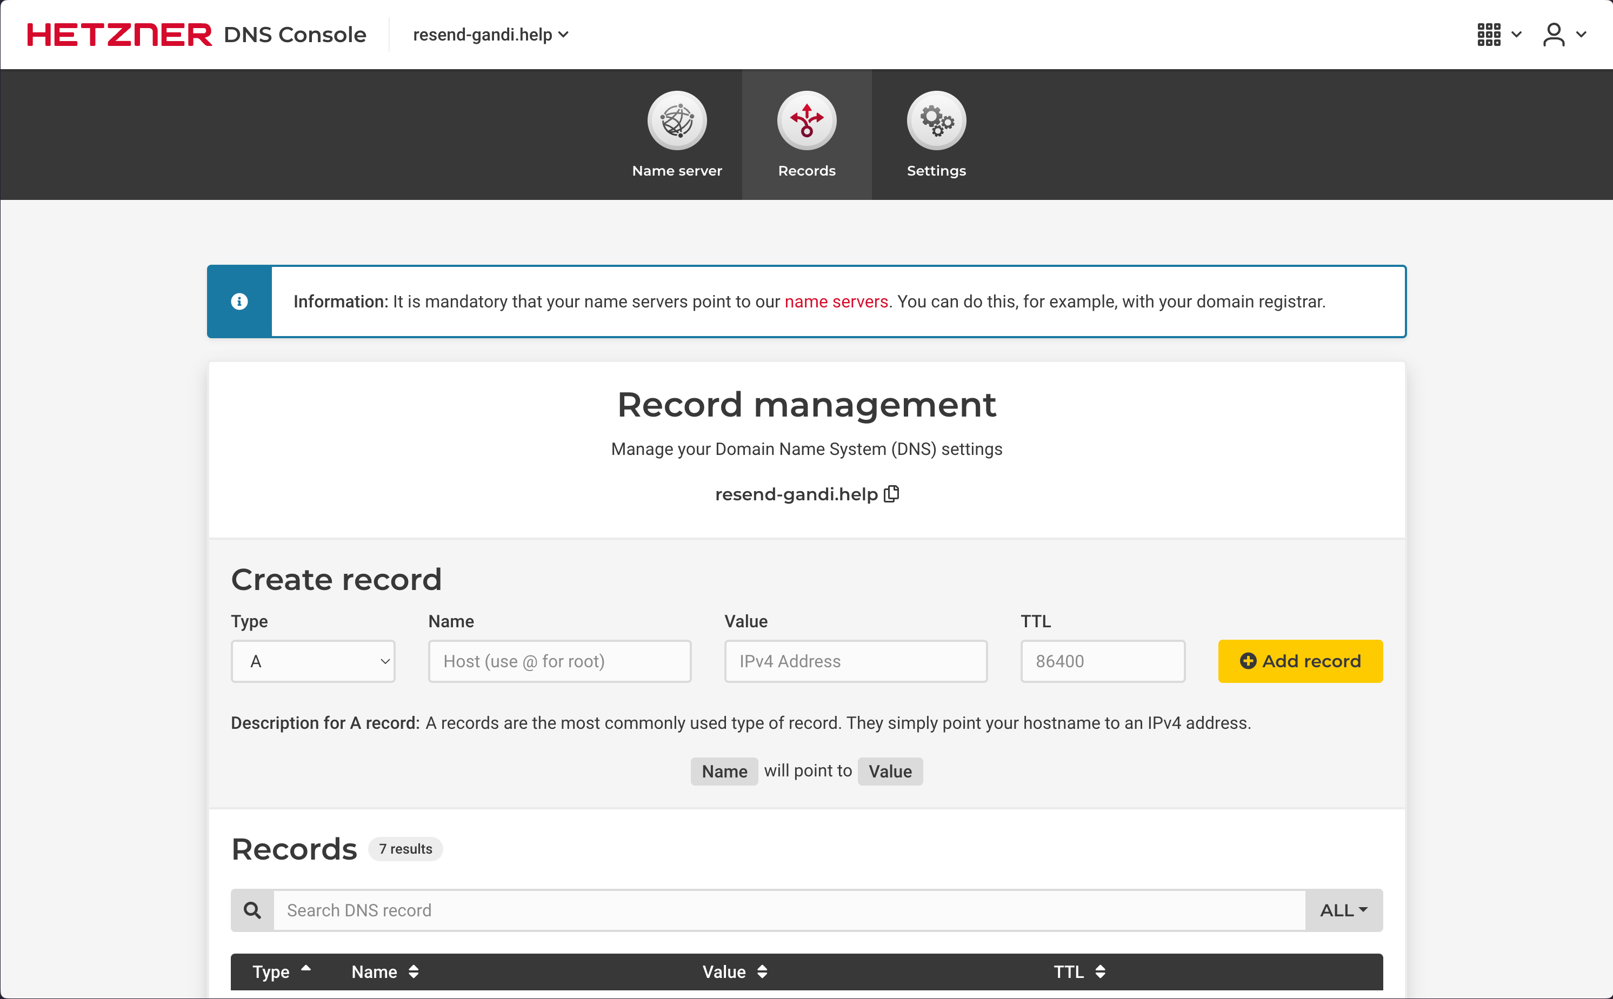The width and height of the screenshot is (1613, 999).
Task: Click the Add record button
Action: 1299,661
